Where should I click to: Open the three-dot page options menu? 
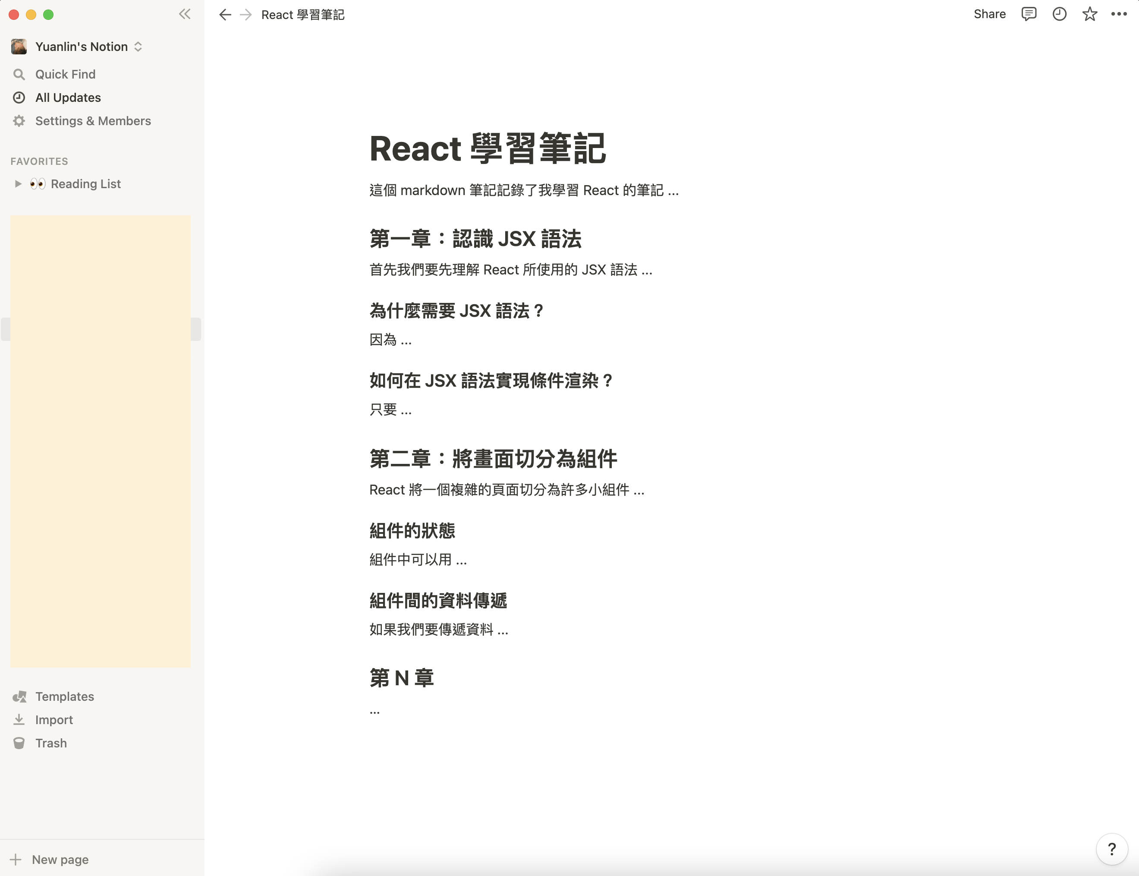(1119, 14)
